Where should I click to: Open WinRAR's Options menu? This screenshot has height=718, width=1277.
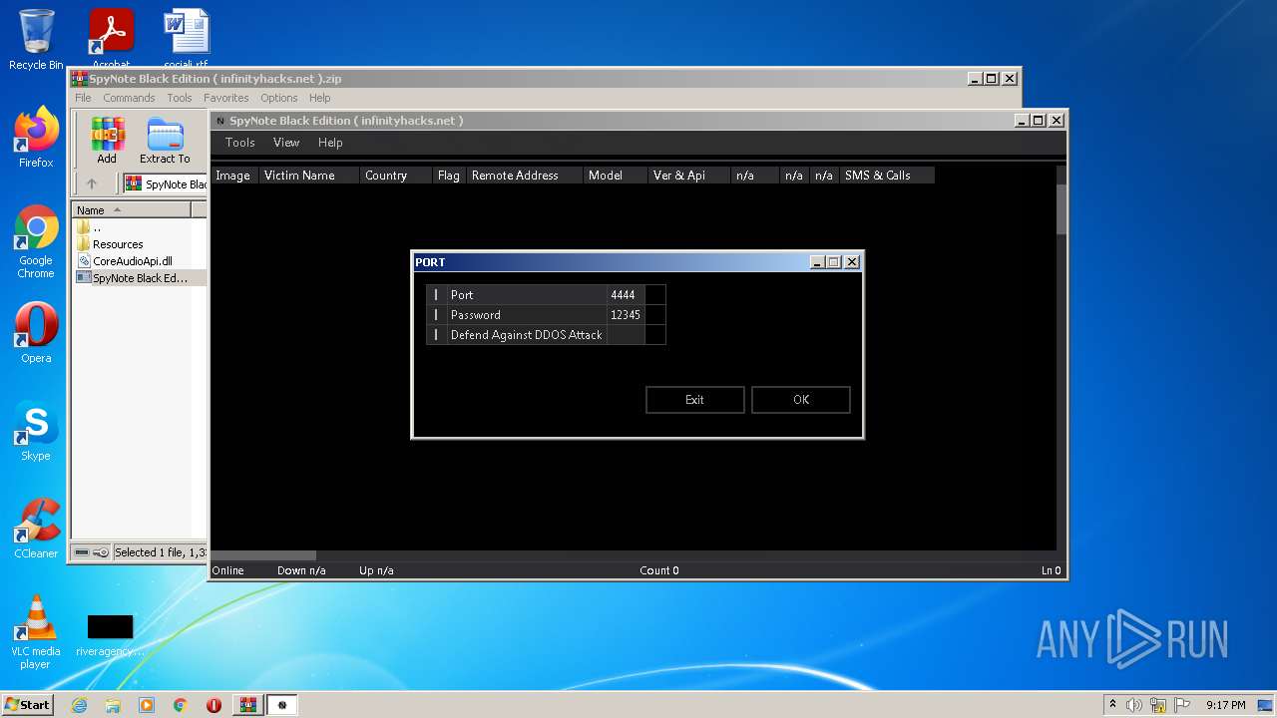[x=279, y=98]
